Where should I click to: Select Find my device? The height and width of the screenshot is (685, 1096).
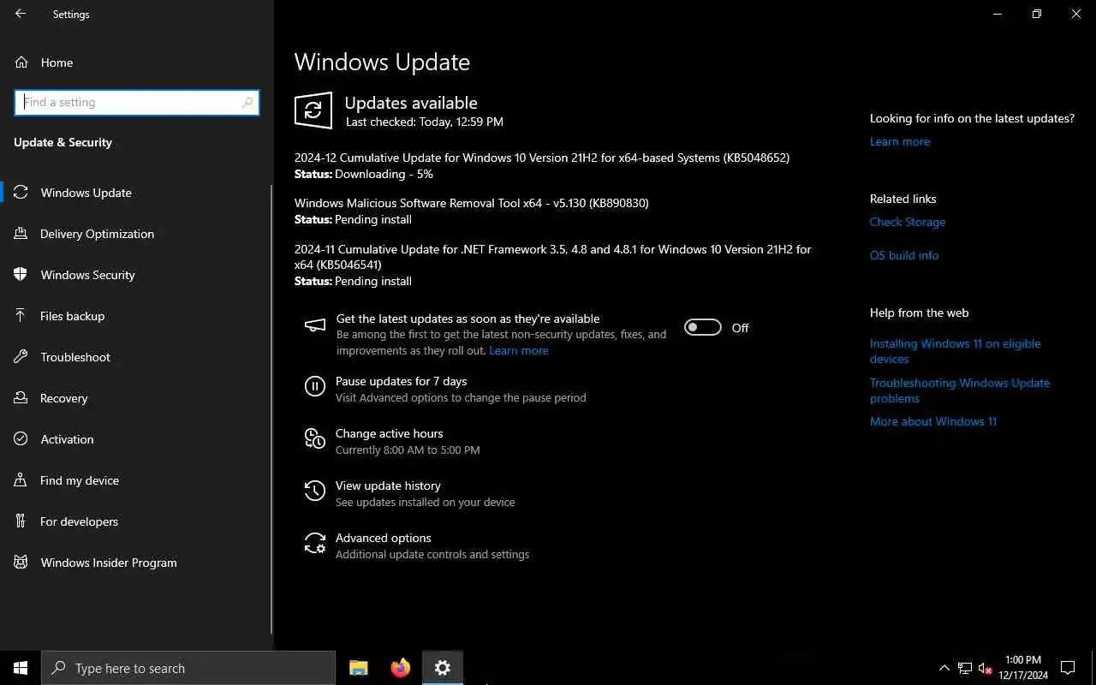(135, 480)
